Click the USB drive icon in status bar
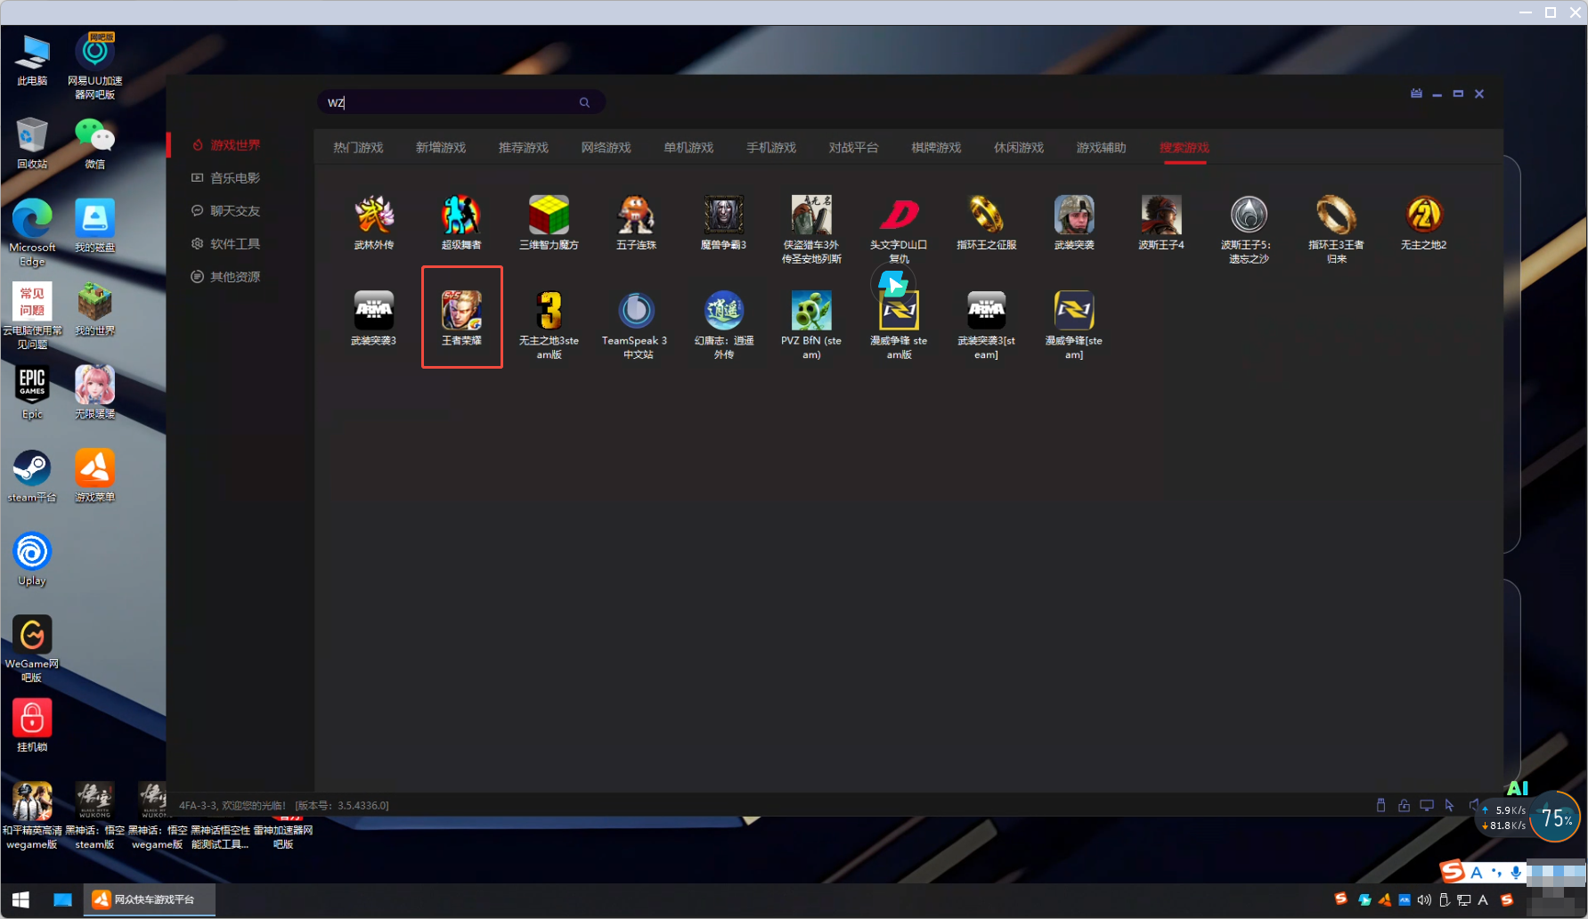The image size is (1588, 919). click(x=1380, y=805)
